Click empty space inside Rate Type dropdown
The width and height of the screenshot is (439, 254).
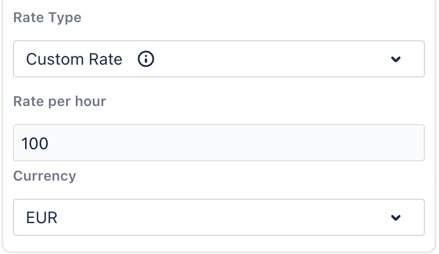click(x=269, y=59)
